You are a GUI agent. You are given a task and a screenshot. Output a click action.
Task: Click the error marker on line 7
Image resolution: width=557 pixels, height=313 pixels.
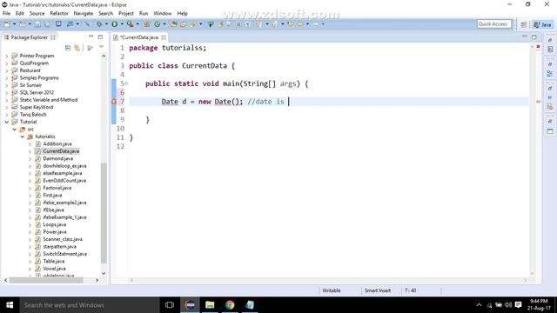(x=114, y=102)
